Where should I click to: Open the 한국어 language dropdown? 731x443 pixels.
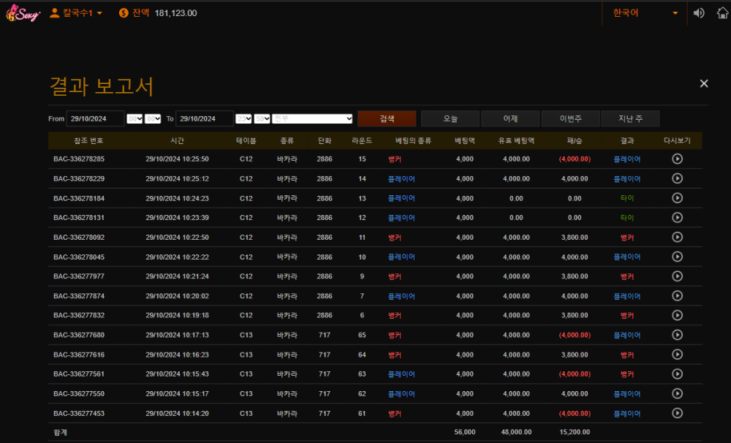tap(645, 13)
